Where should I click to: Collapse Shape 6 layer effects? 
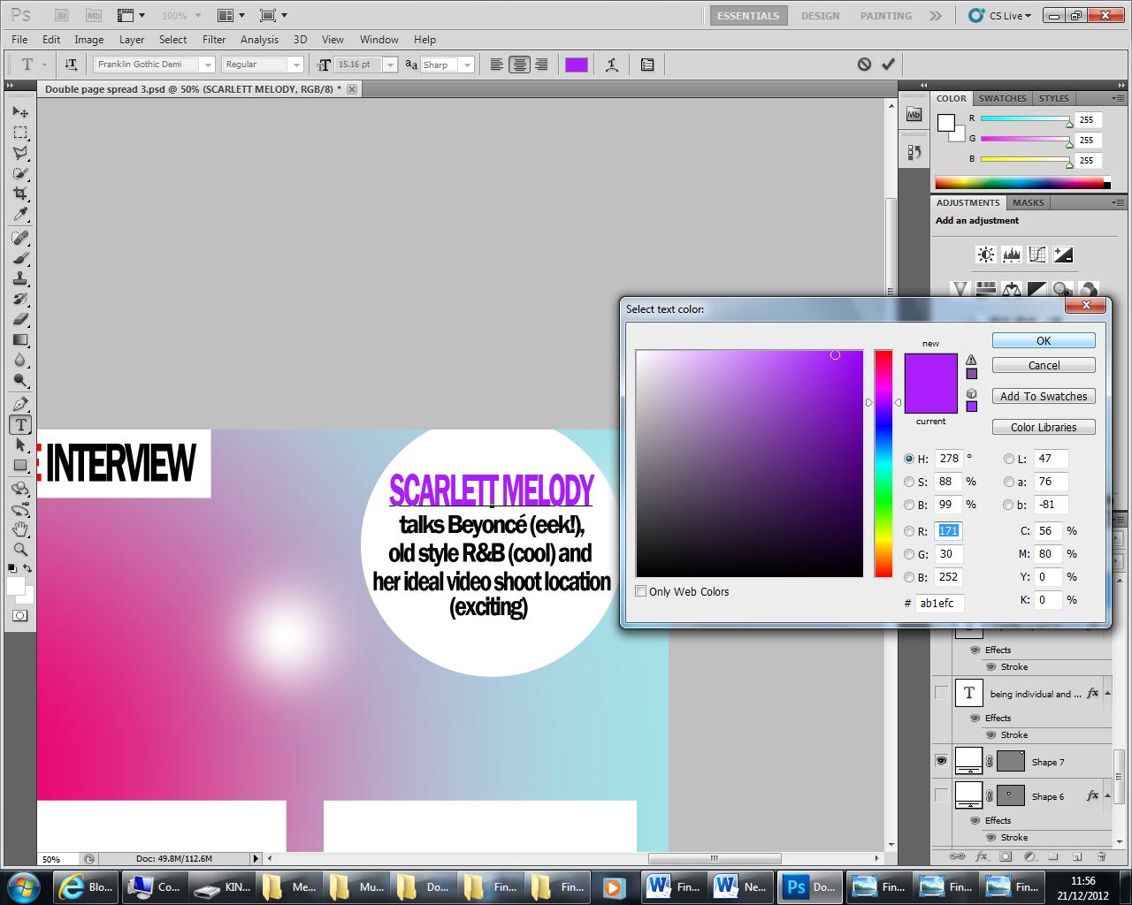click(x=1107, y=795)
